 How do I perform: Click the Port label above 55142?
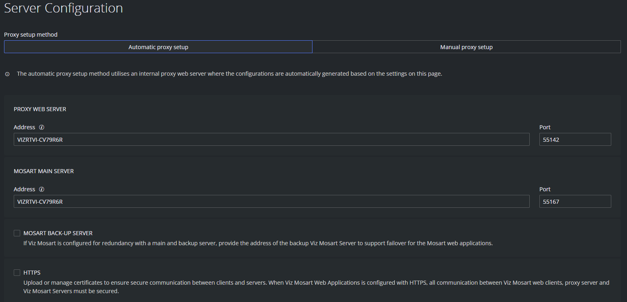545,127
